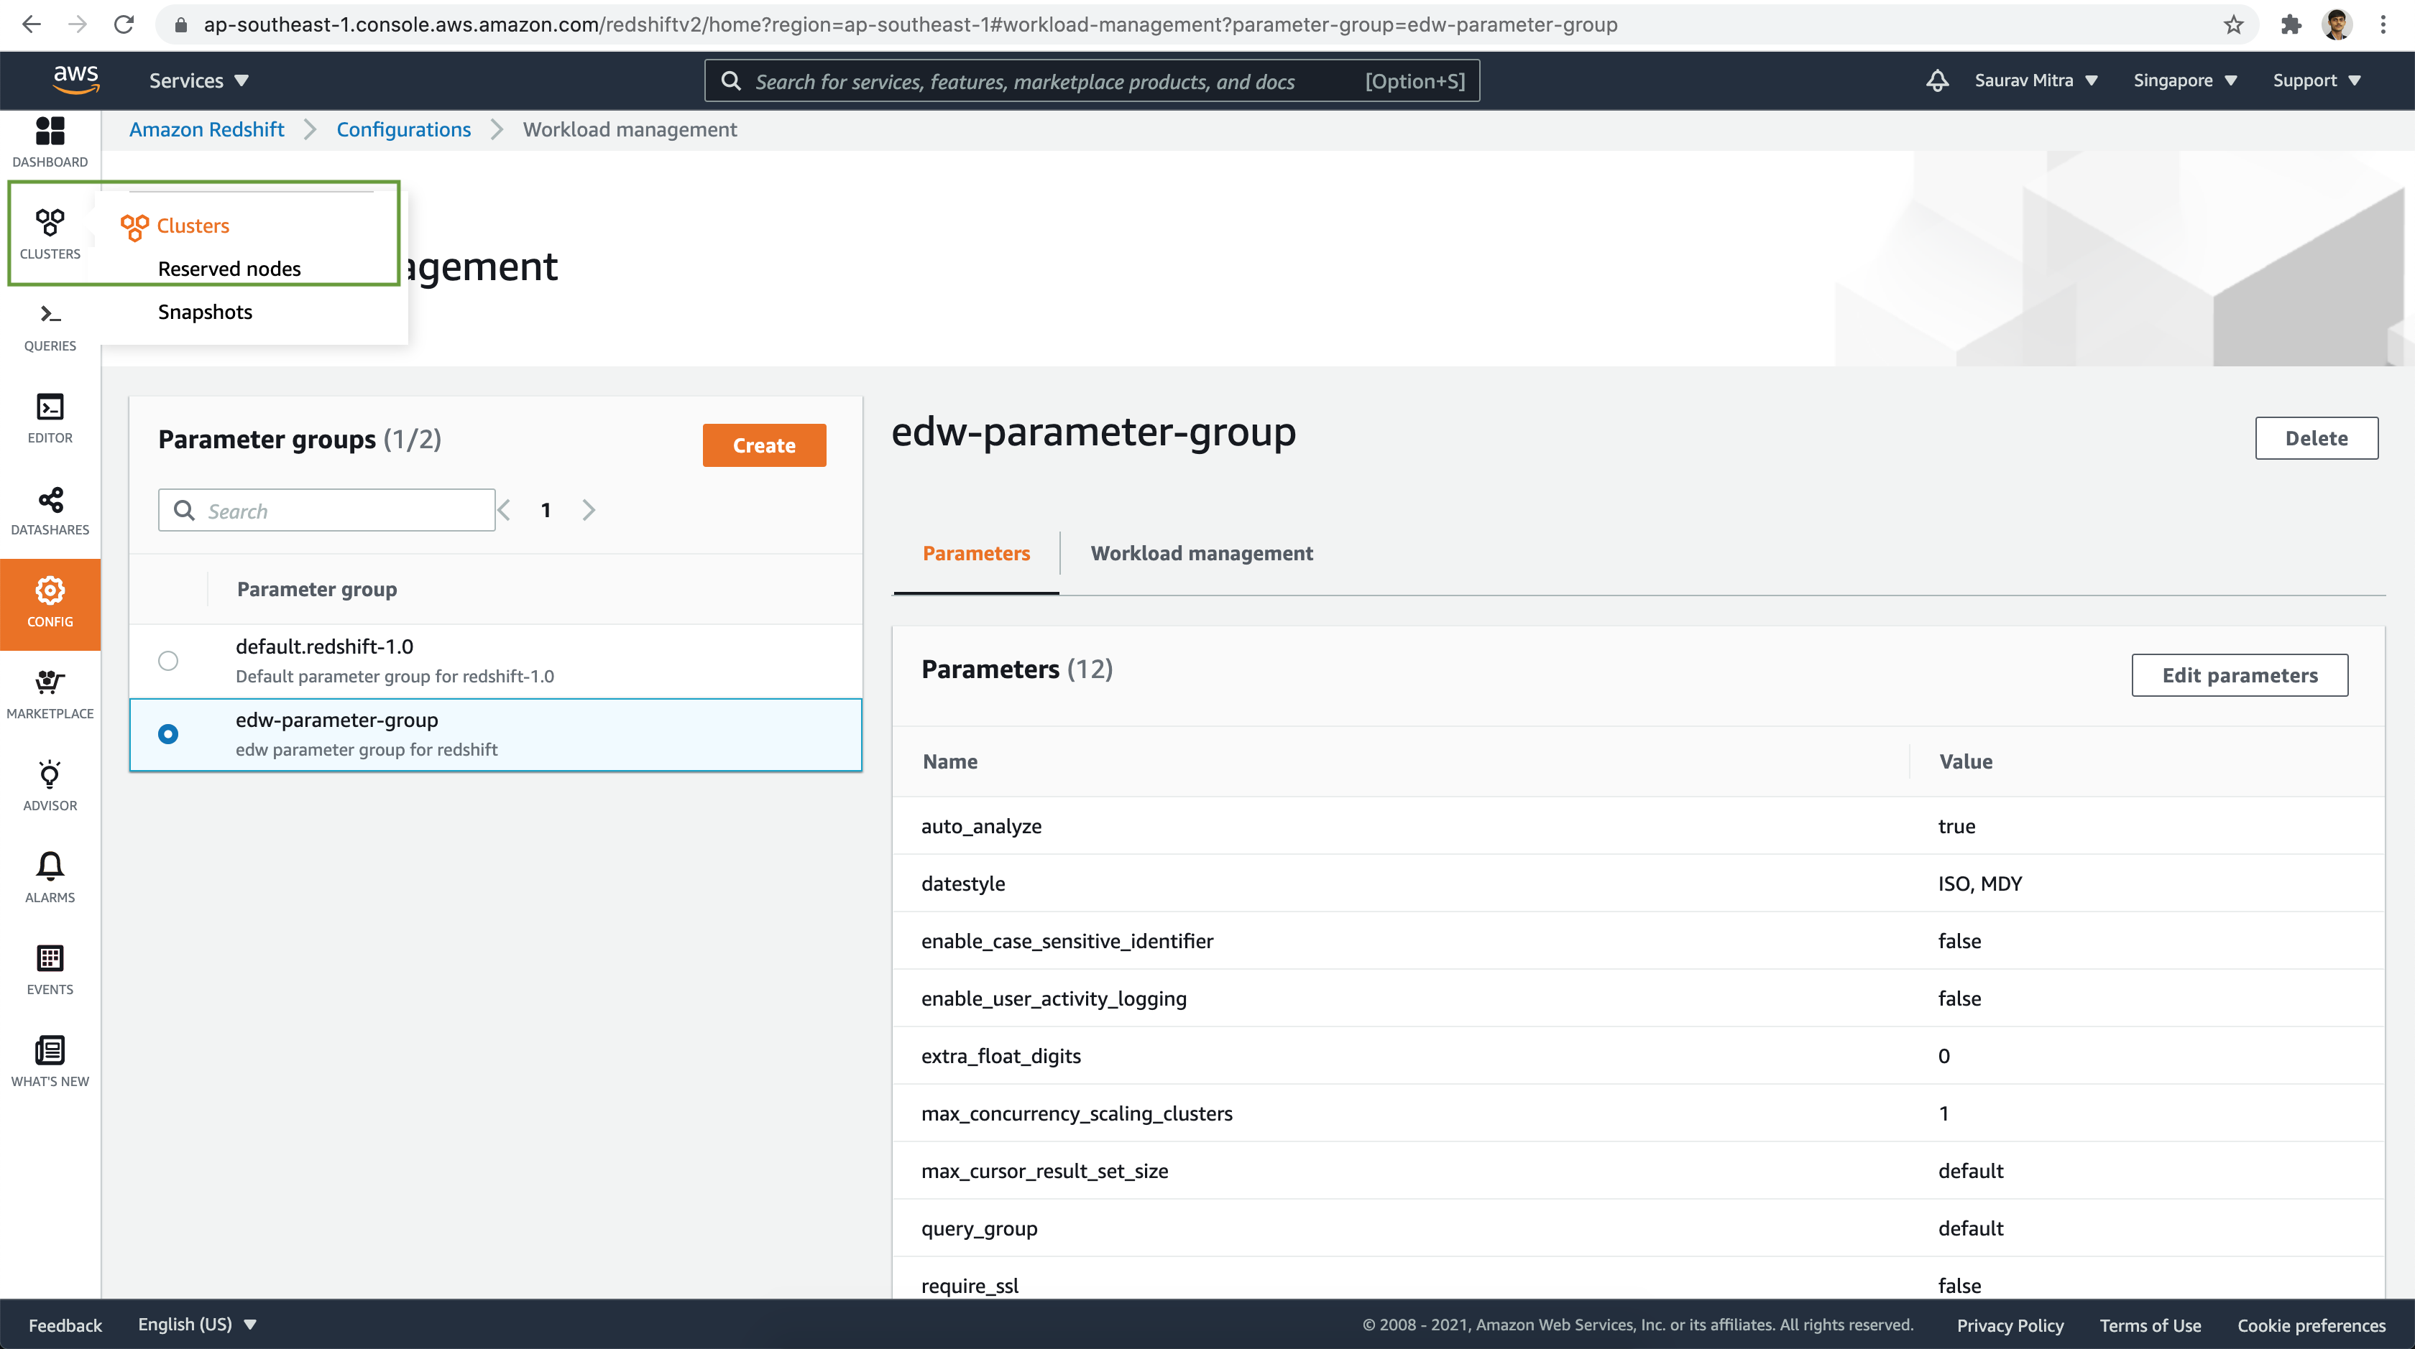
Task: Click the query_group parameter name
Action: [x=979, y=1228]
